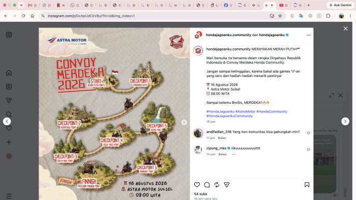Save the post with bookmark icon

(x=307, y=185)
